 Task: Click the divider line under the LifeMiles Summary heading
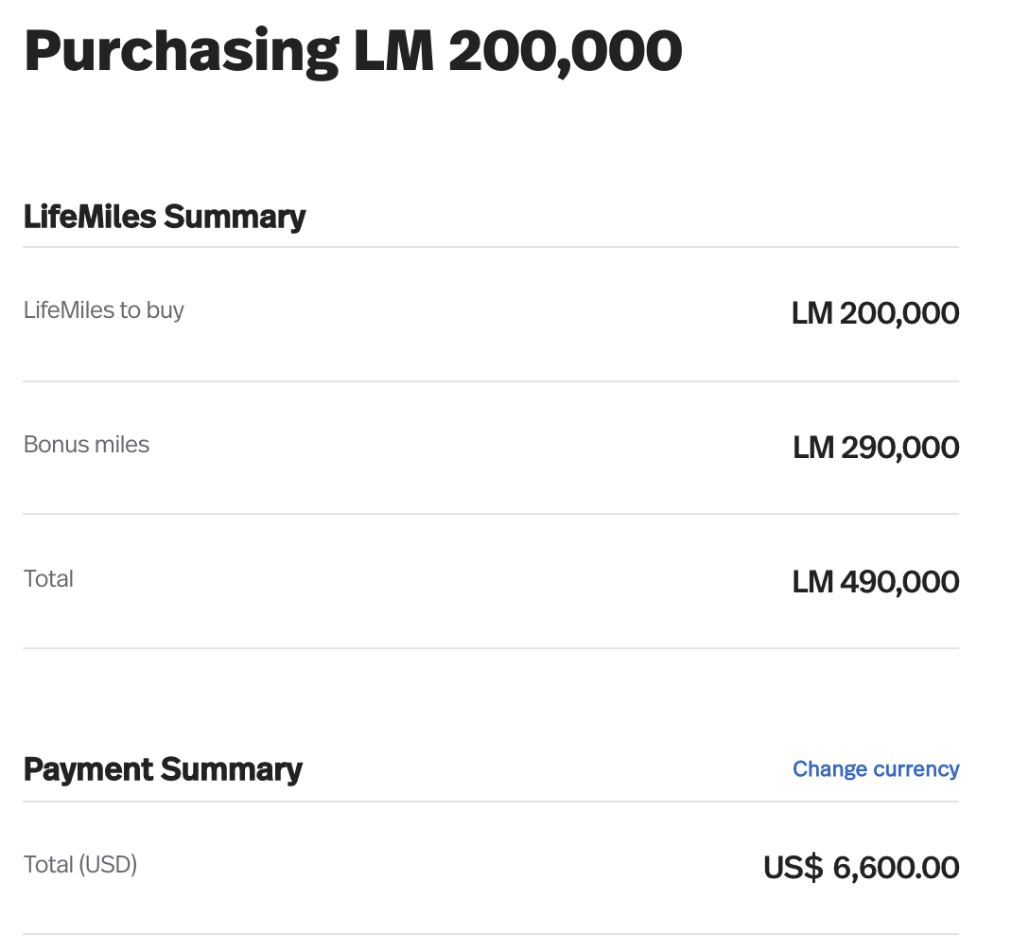coord(491,247)
